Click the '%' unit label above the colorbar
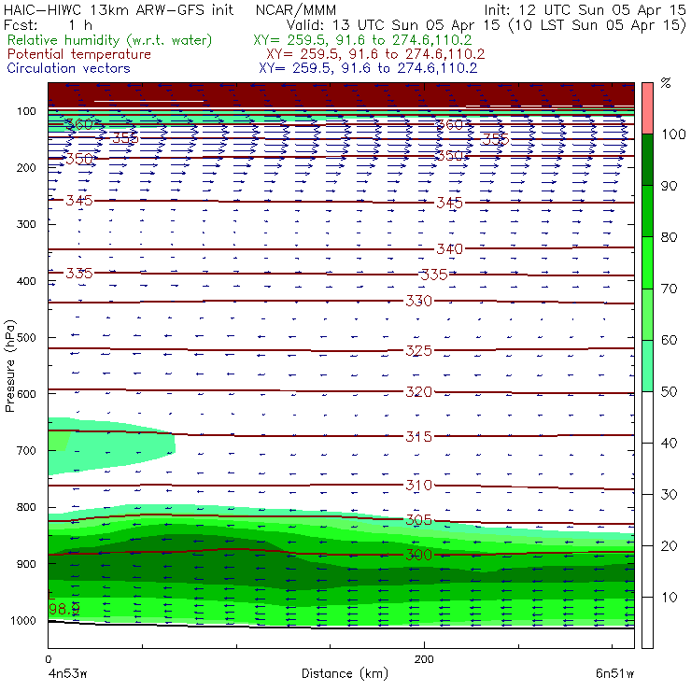691x691 pixels. click(666, 83)
